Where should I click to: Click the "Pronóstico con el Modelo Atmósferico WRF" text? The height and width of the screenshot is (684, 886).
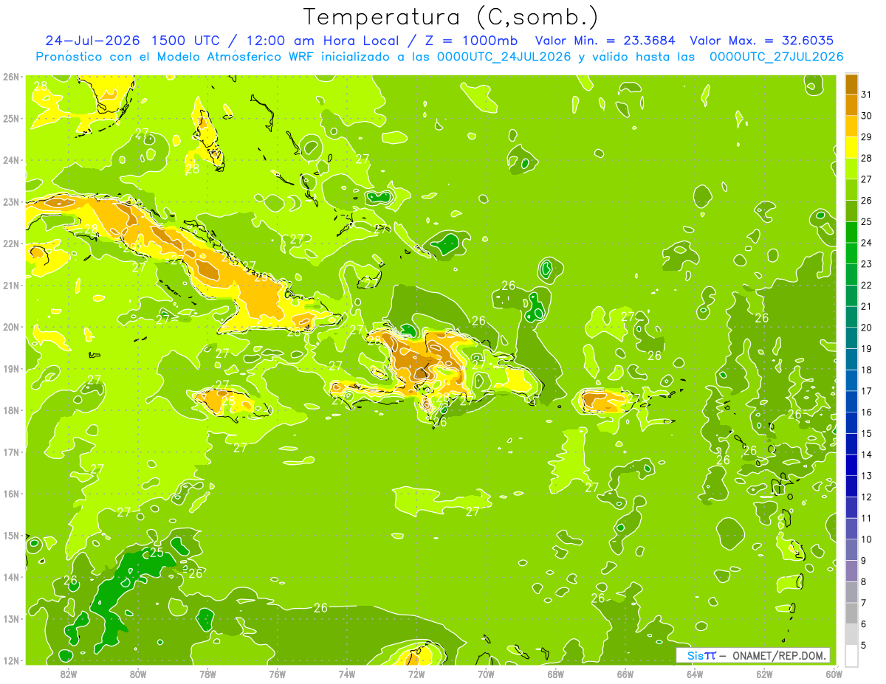[x=176, y=57]
